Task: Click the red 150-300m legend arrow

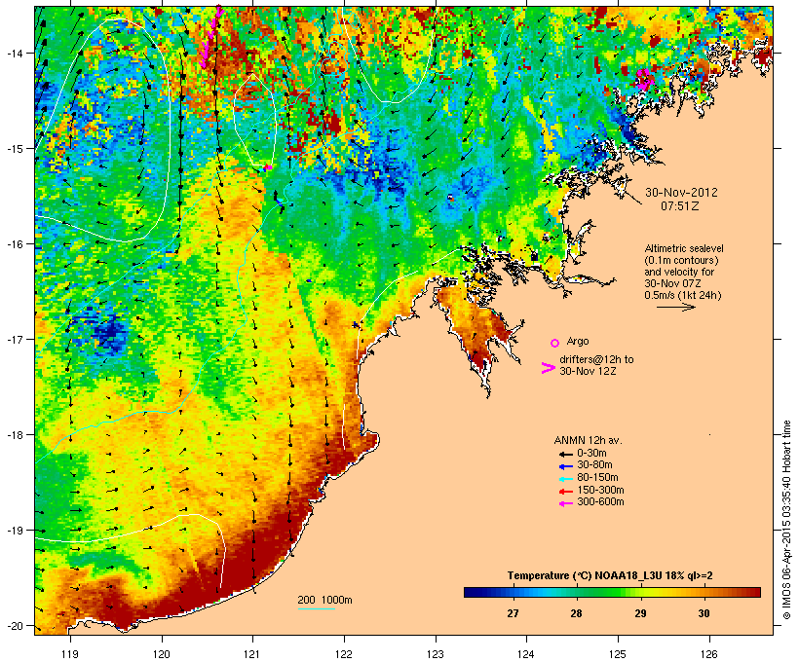Action: [565, 492]
